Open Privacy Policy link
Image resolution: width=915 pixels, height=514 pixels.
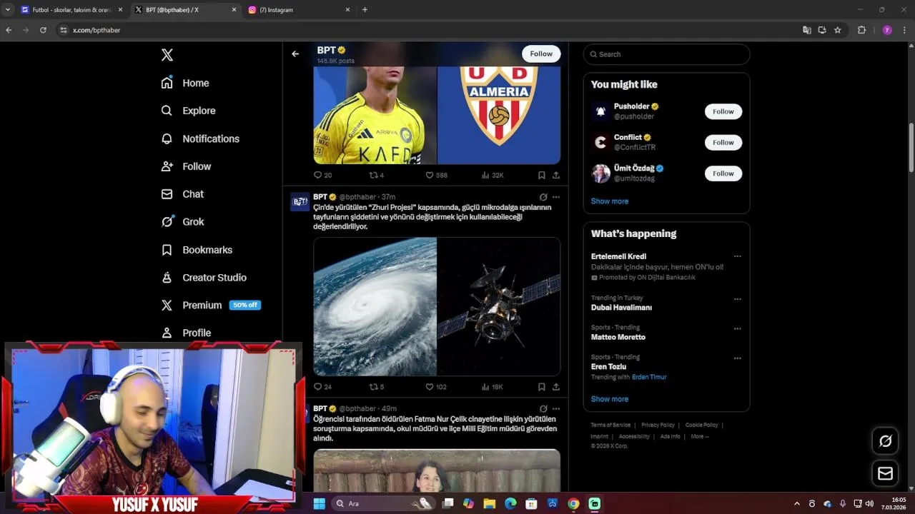tap(658, 425)
